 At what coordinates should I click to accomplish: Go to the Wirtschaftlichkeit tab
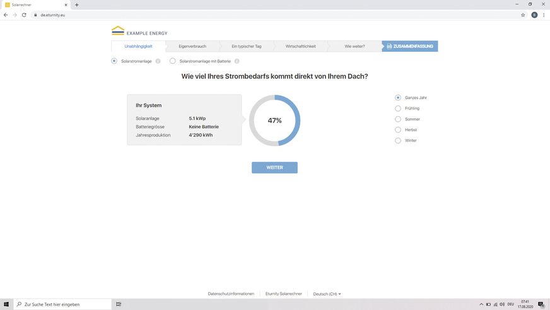(x=300, y=46)
